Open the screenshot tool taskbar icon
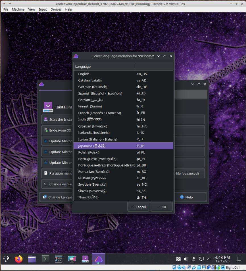 tap(72, 259)
